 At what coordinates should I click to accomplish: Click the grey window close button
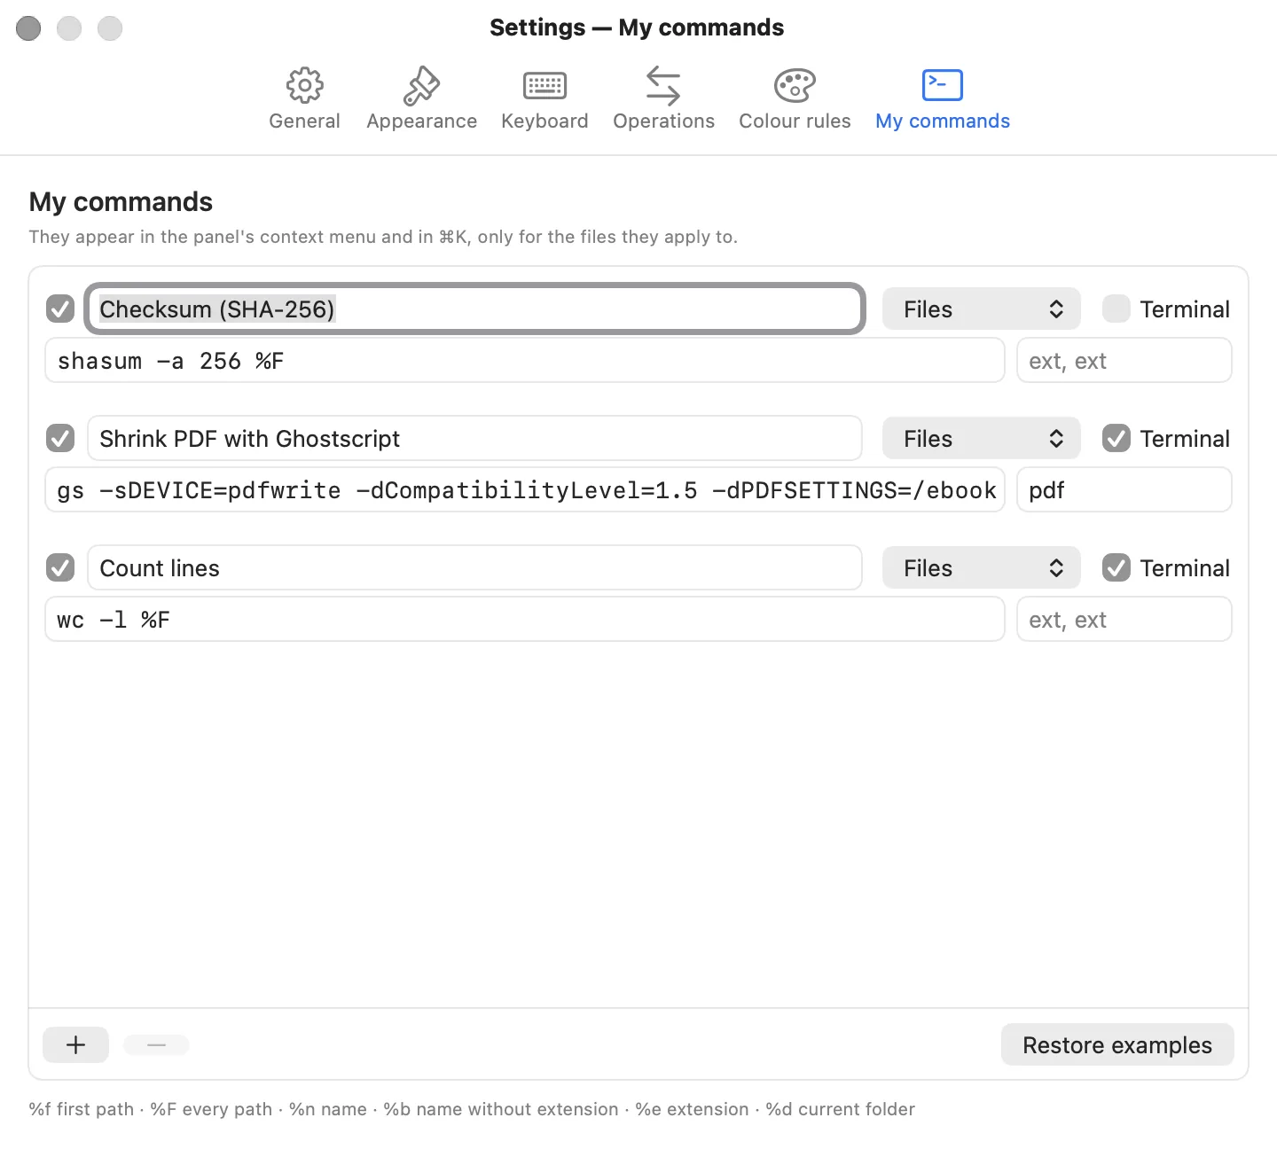(28, 28)
